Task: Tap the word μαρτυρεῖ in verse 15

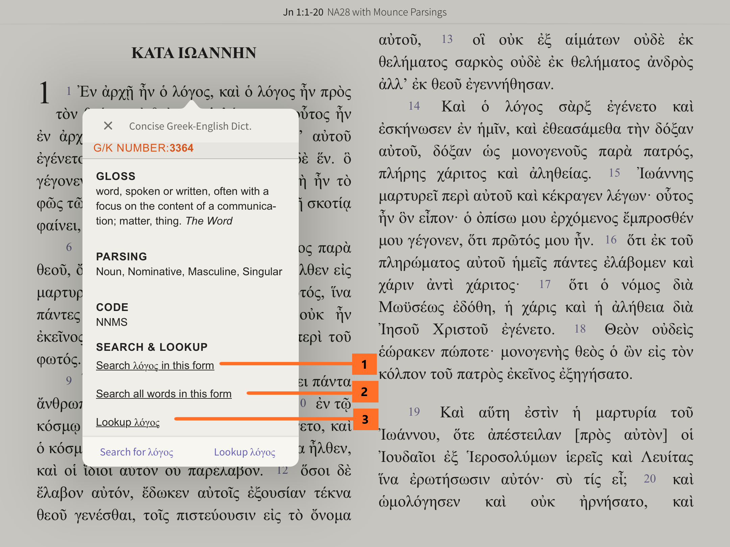Action: click(x=408, y=196)
